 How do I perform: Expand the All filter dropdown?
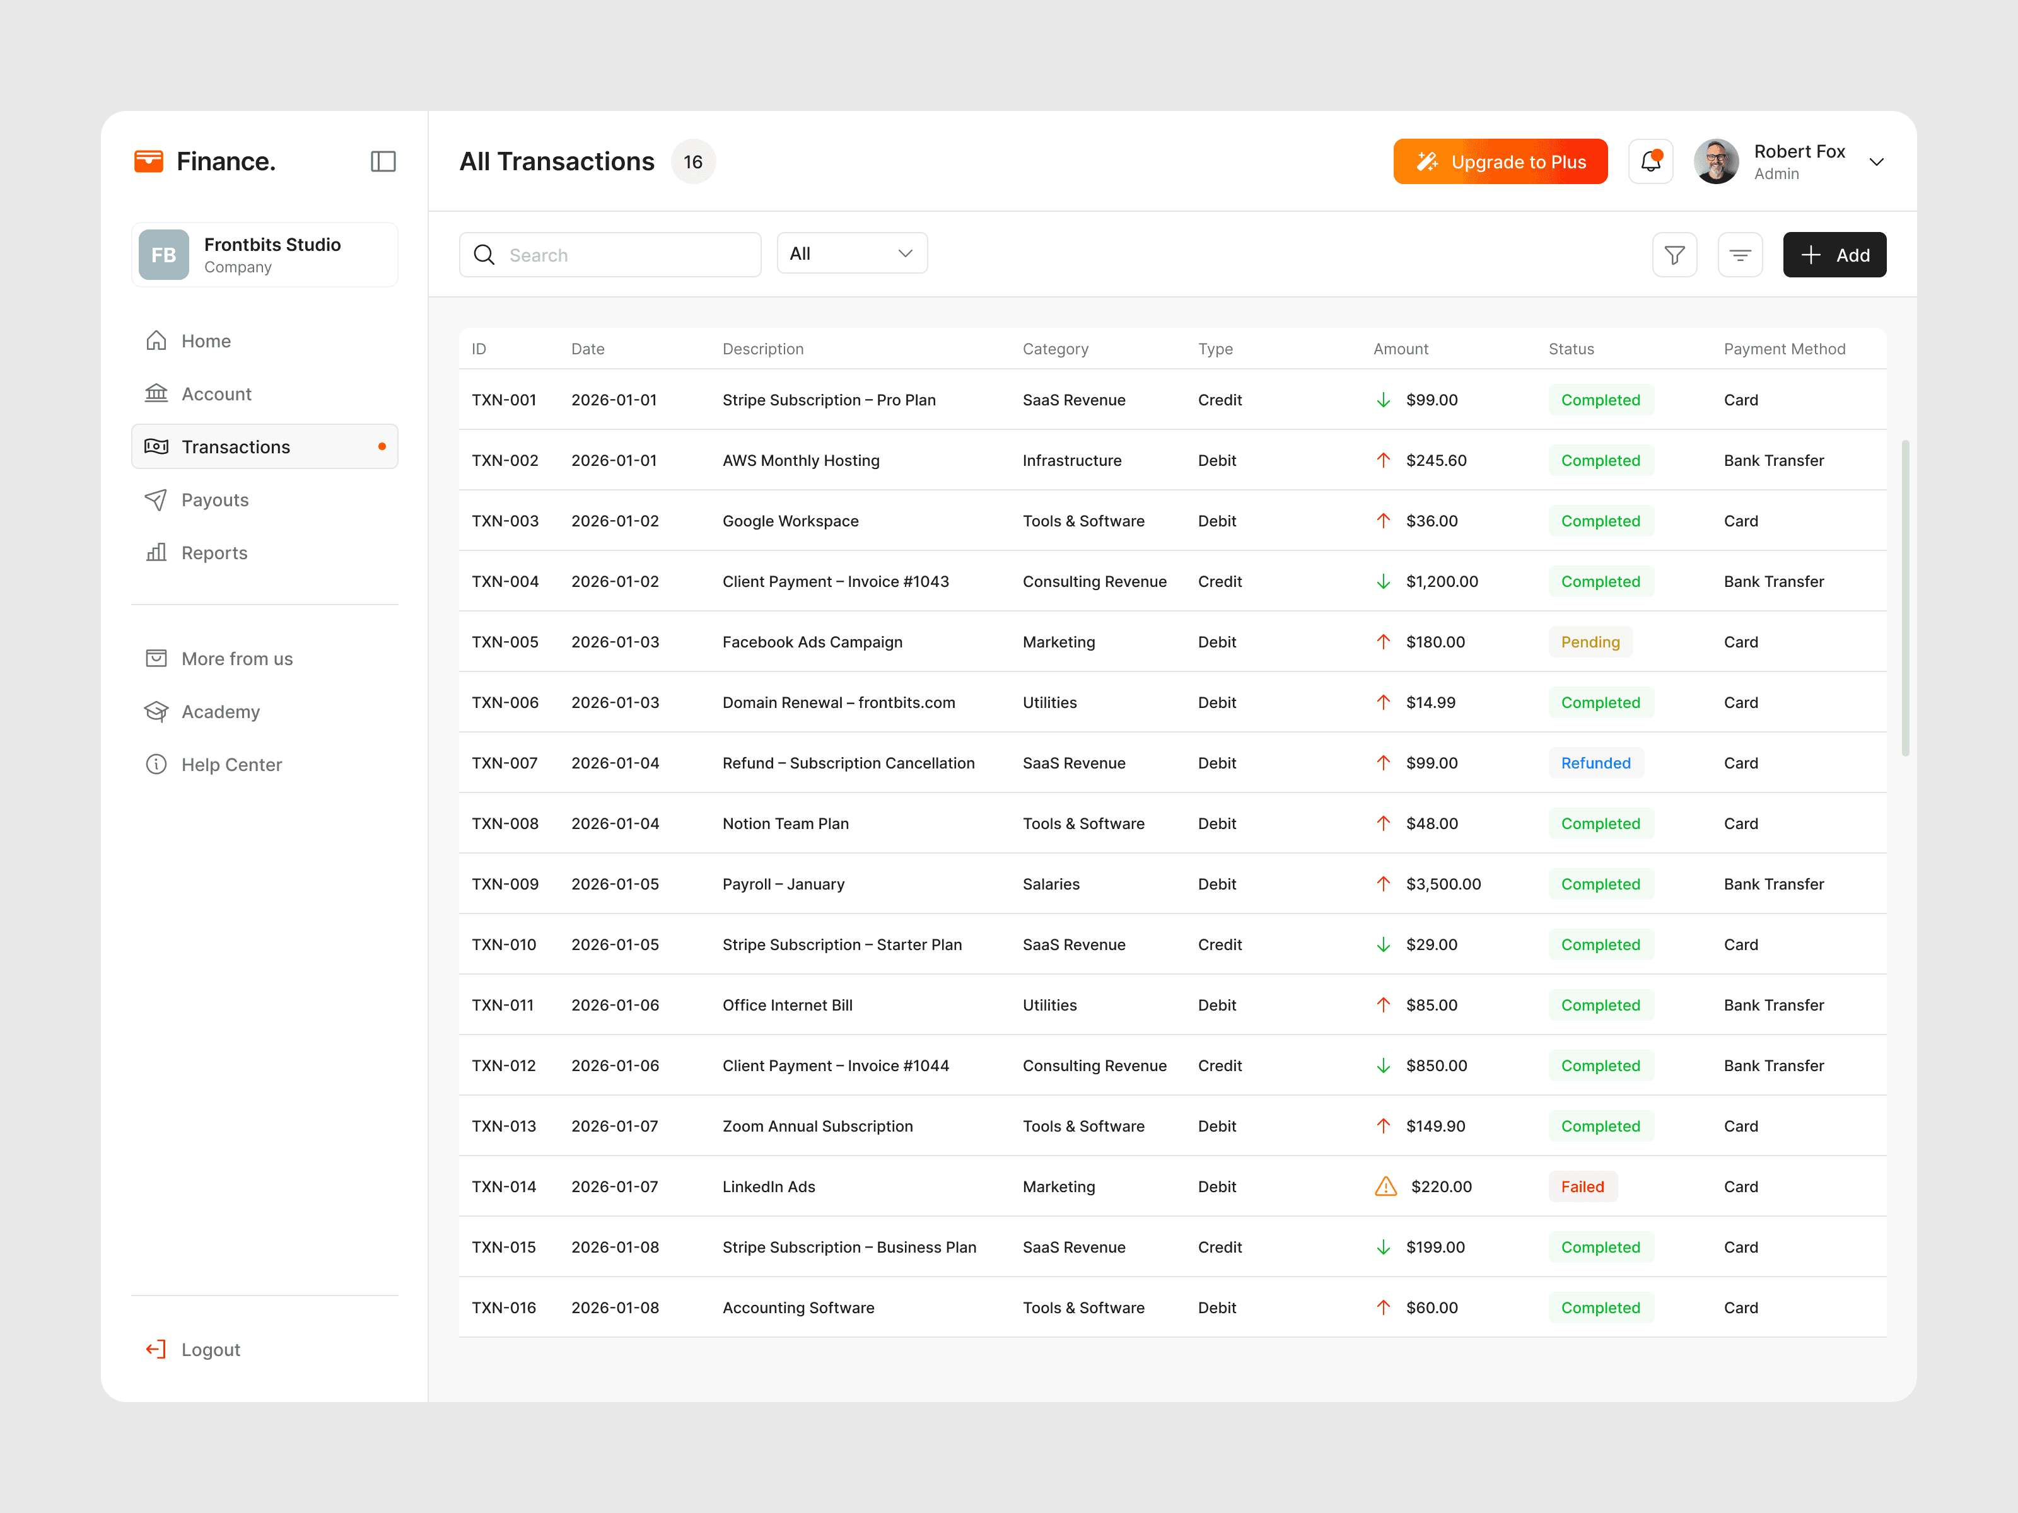point(851,253)
